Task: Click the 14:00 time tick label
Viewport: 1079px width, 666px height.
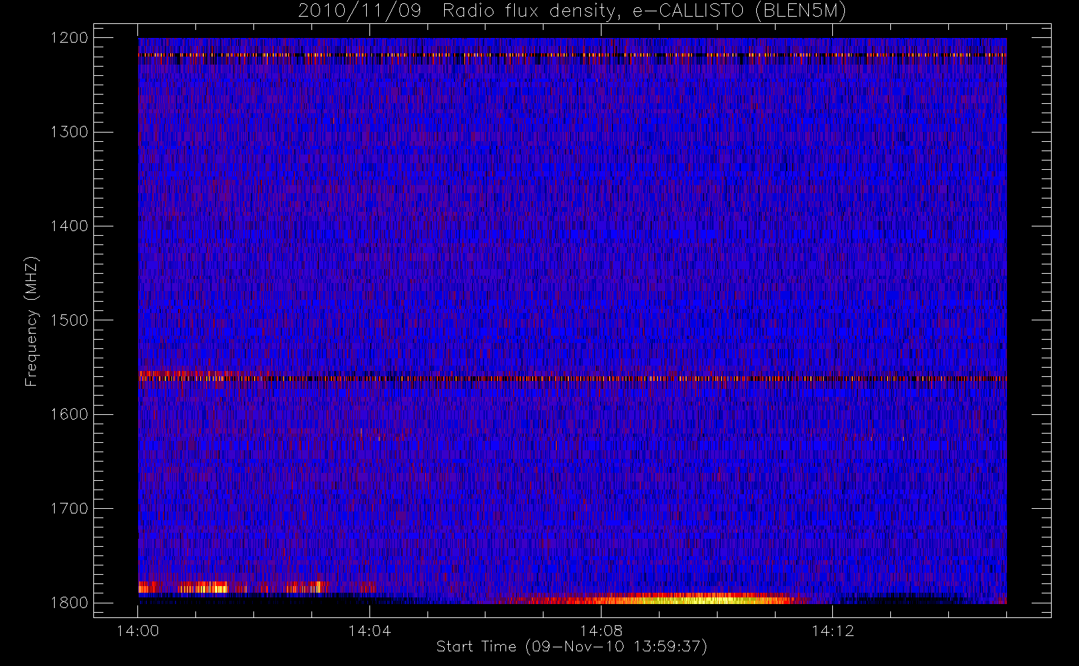Action: point(138,630)
